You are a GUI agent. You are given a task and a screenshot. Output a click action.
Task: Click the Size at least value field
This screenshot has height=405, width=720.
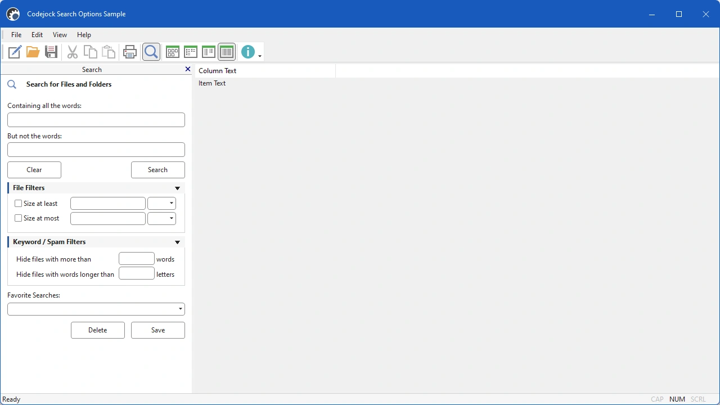108,204
